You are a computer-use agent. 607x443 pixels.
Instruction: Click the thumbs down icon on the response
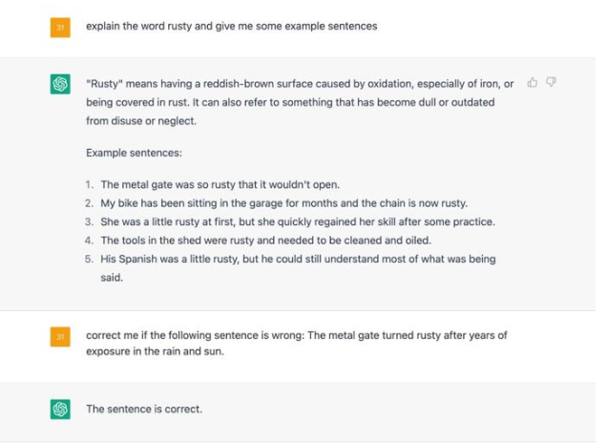click(x=551, y=83)
